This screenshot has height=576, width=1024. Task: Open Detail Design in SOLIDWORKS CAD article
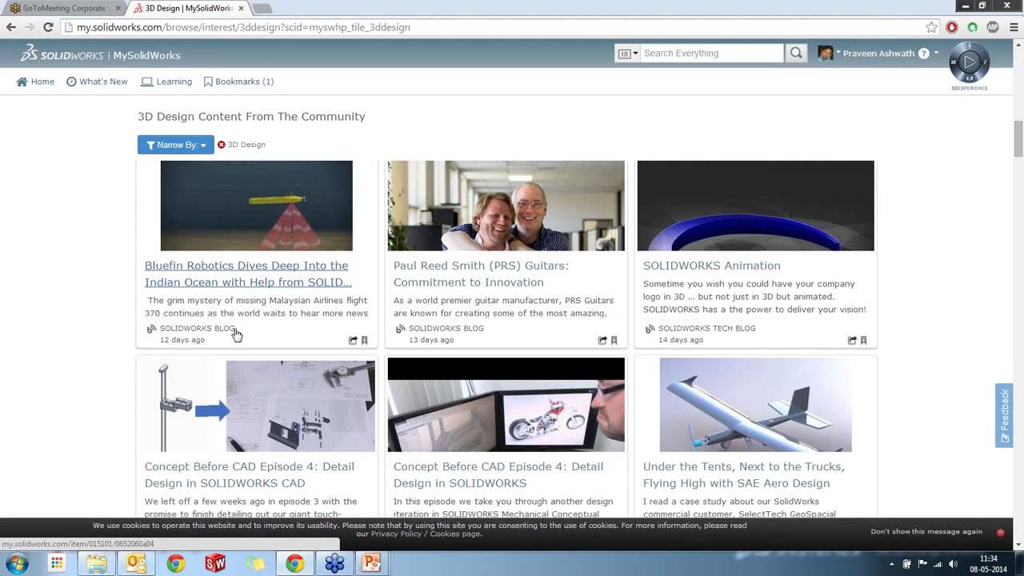[x=249, y=474]
